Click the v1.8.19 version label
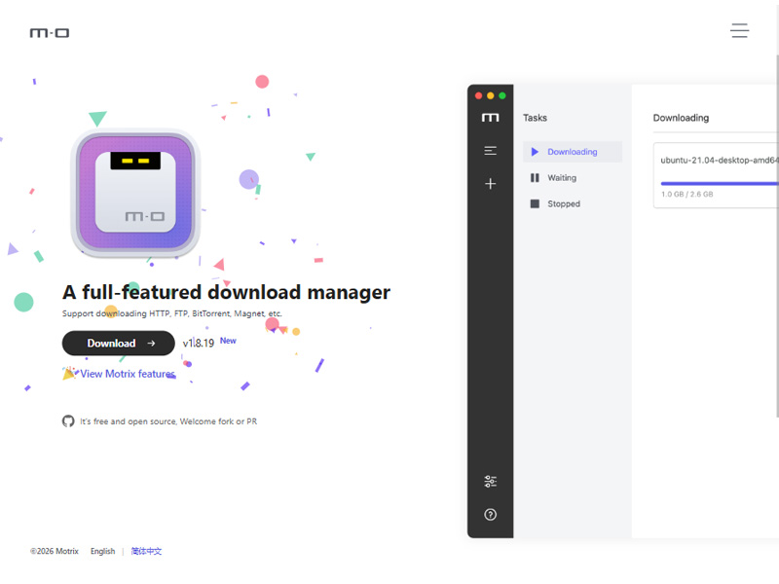 [x=199, y=344]
